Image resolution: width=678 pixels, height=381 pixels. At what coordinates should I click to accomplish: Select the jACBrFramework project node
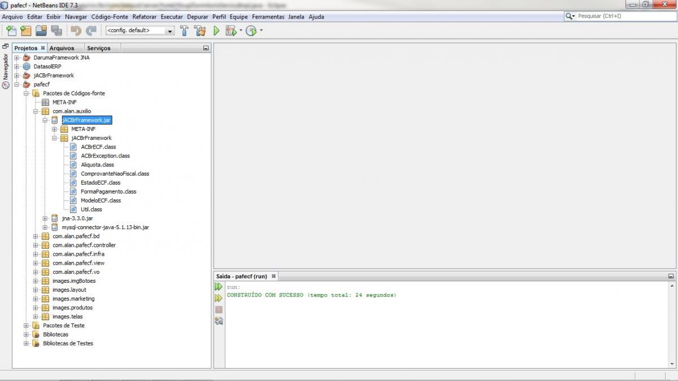[54, 76]
